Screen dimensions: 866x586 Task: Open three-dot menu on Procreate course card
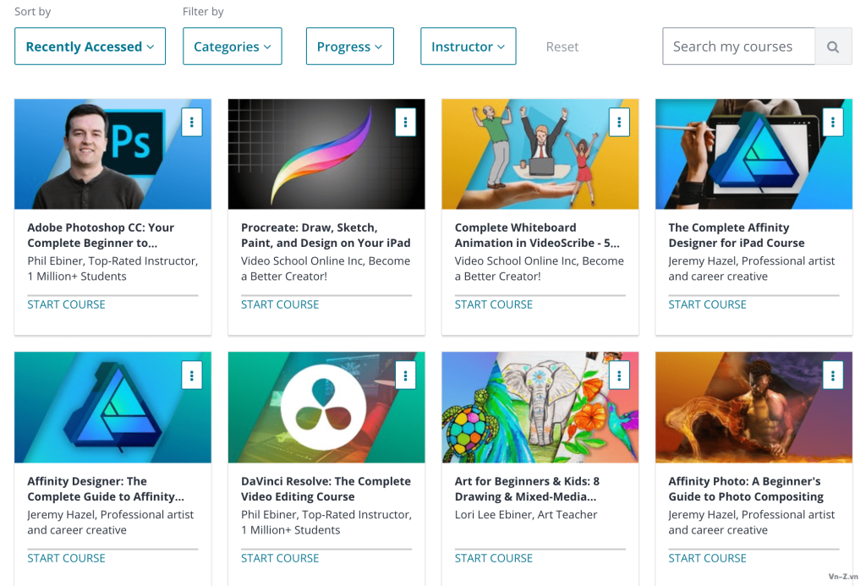(x=405, y=122)
